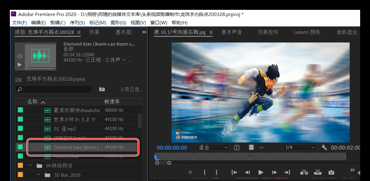This screenshot has height=181, width=370.
Task: Click the Drag Video Only filmstrip icon
Action: 251,147
